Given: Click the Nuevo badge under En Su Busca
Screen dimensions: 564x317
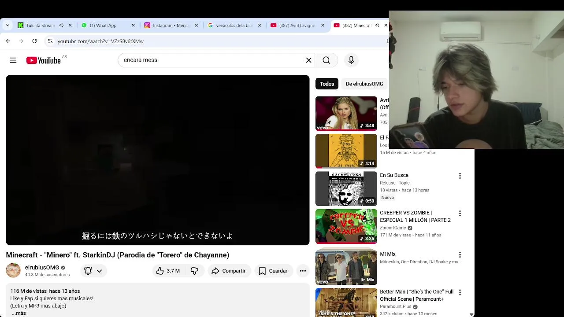Looking at the screenshot, I should click(x=388, y=198).
